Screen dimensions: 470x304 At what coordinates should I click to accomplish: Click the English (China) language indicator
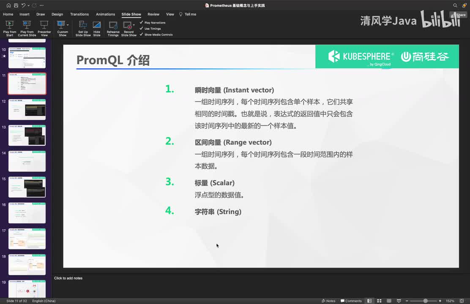[44, 301]
